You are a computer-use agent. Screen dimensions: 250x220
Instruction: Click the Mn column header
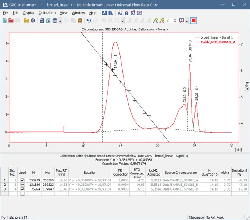pyautogui.click(x=34, y=173)
